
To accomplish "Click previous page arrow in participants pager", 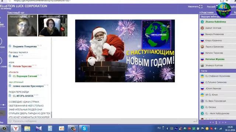I will coord(213,122).
